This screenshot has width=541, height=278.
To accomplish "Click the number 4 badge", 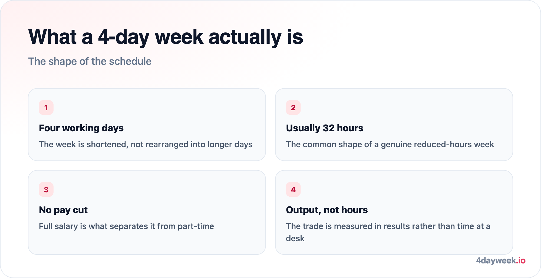I will (293, 189).
